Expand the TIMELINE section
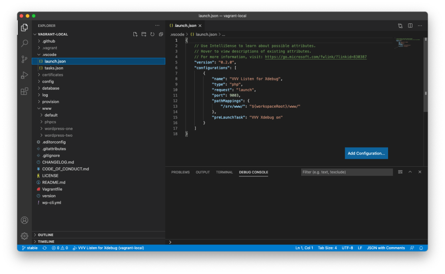Viewport: 445px width, 274px height. coord(46,241)
